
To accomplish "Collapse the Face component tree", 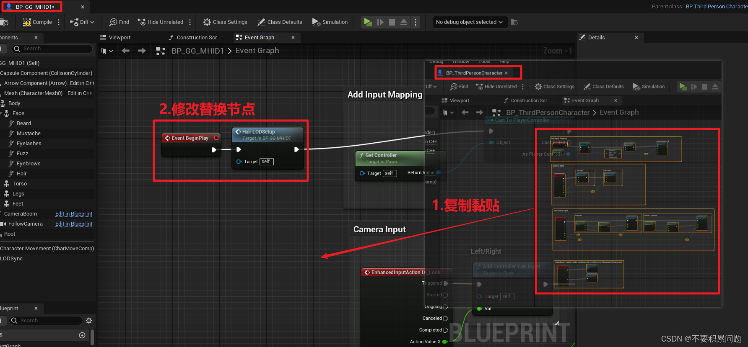I will 1,113.
